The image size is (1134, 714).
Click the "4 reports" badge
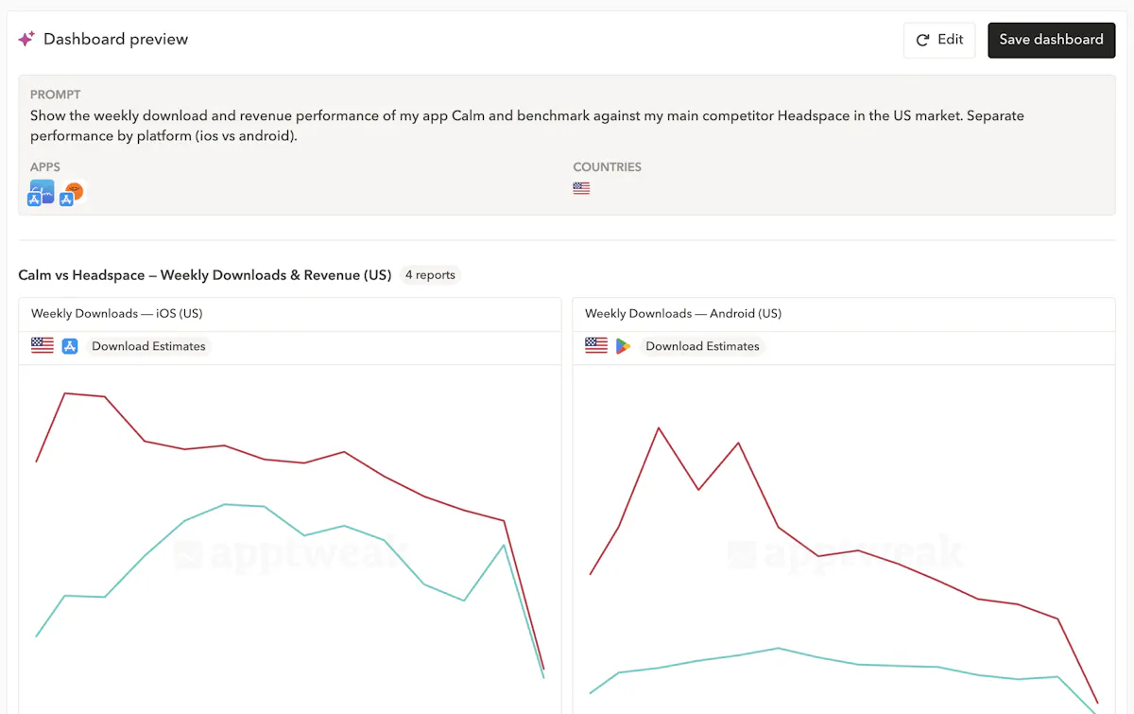pyautogui.click(x=430, y=275)
